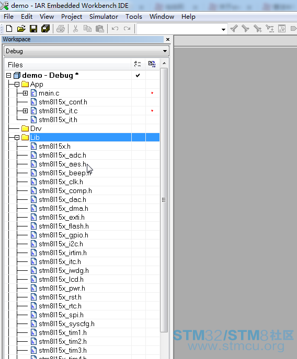The image size is (297, 359).
Task: Click the workspace scrollbar up arrow
Action: pos(164,63)
